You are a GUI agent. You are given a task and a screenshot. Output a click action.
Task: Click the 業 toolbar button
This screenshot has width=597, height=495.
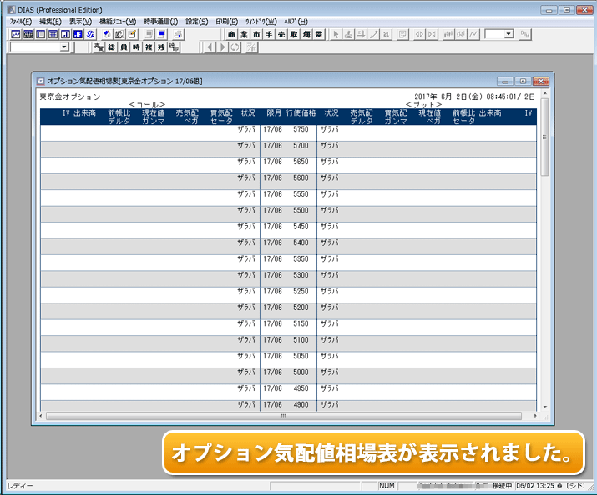245,34
